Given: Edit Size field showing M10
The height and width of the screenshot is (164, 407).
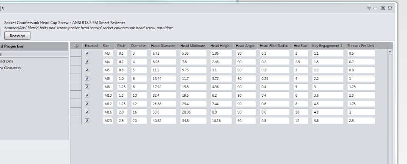Looking at the screenshot, I should tap(108, 95).
